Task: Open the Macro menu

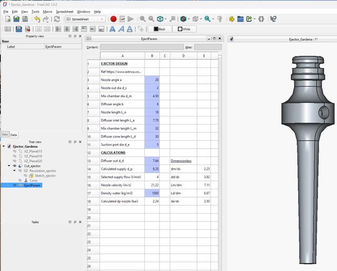Action: coord(47,12)
